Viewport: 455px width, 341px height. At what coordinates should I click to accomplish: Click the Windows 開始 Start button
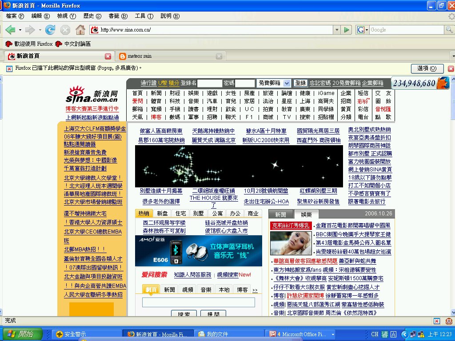click(x=22, y=334)
